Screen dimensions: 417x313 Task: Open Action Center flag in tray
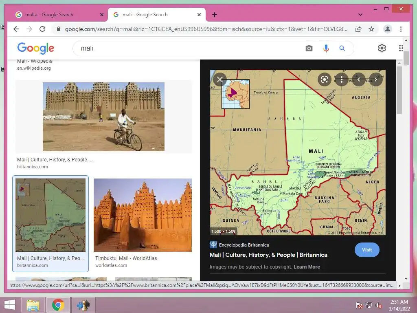(359, 305)
